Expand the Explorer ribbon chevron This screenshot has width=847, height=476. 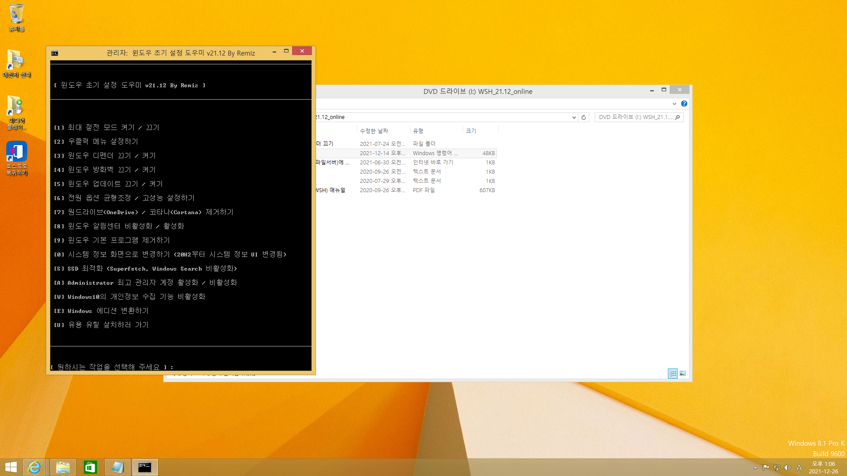674,104
